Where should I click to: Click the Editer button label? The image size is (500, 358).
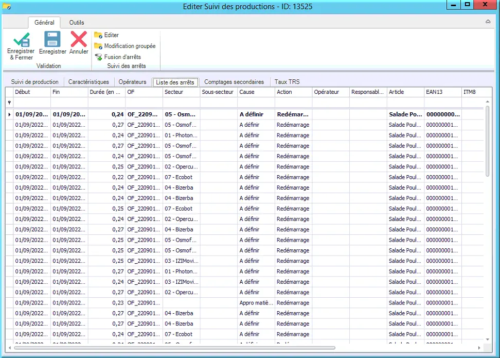tap(111, 35)
